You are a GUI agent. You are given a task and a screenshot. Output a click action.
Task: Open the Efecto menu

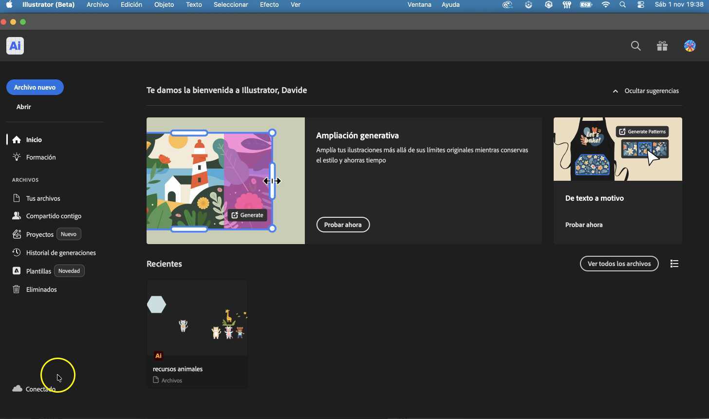pyautogui.click(x=269, y=5)
